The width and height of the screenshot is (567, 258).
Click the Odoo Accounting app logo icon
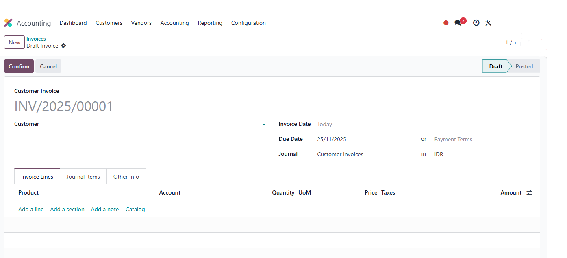click(x=8, y=23)
